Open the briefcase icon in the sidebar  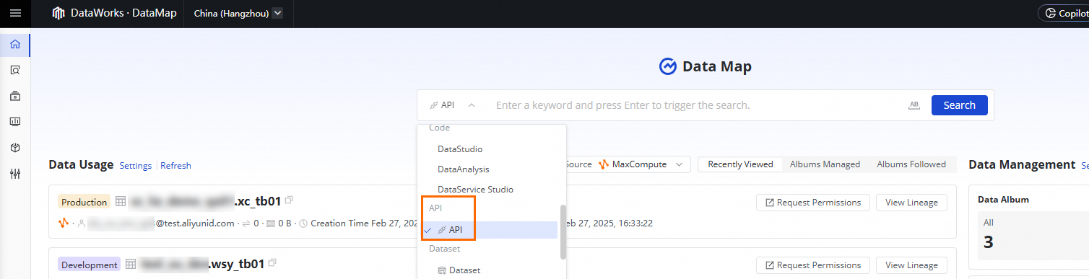coord(15,96)
